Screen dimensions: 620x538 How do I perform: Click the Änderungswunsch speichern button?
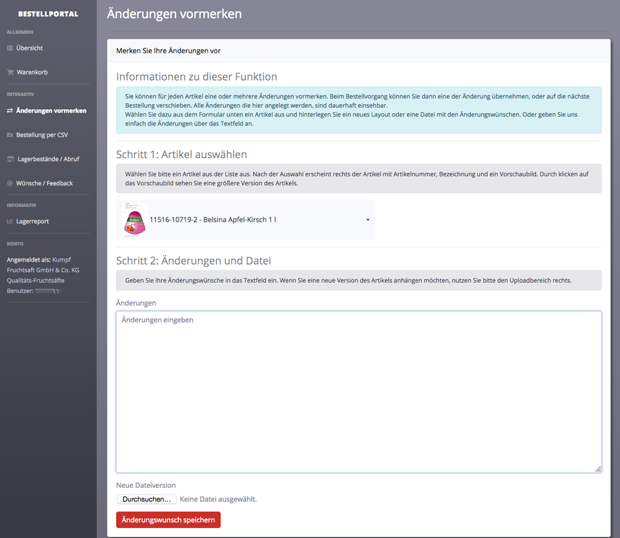(x=169, y=520)
